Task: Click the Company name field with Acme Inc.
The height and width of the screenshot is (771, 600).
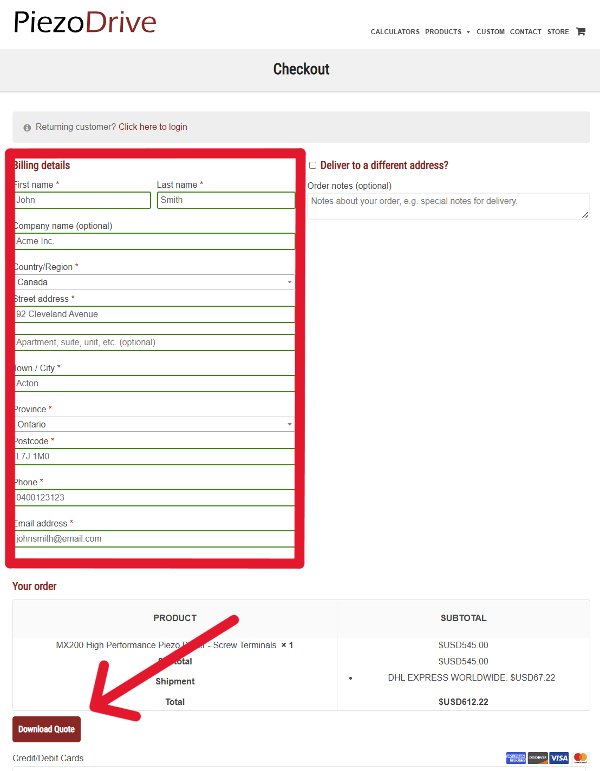Action: 155,241
